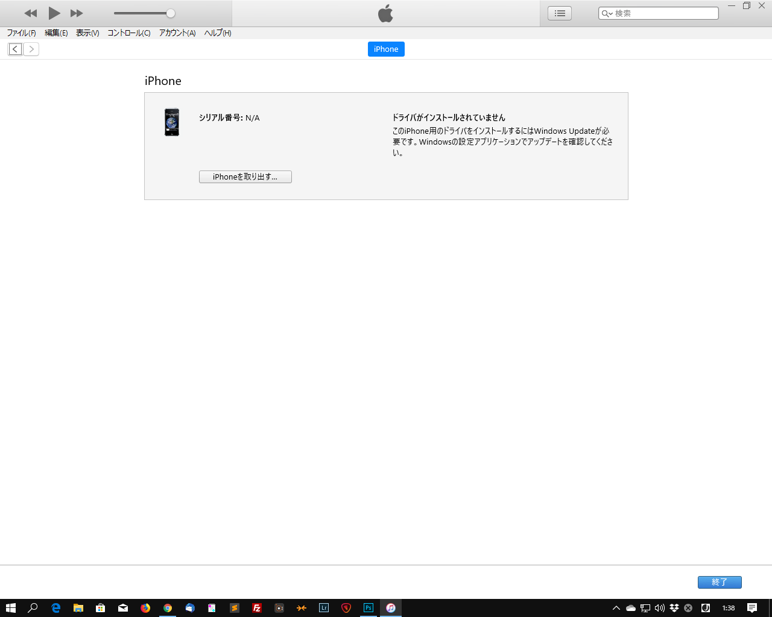Skip forward with the fast-forward button

coord(77,13)
